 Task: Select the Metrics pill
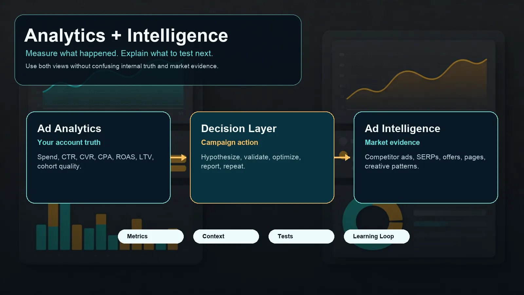click(151, 236)
